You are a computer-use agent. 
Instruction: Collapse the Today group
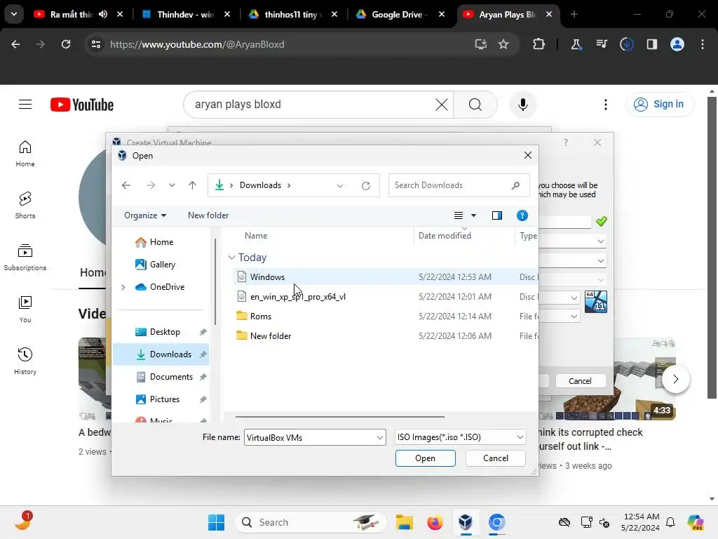tap(231, 258)
